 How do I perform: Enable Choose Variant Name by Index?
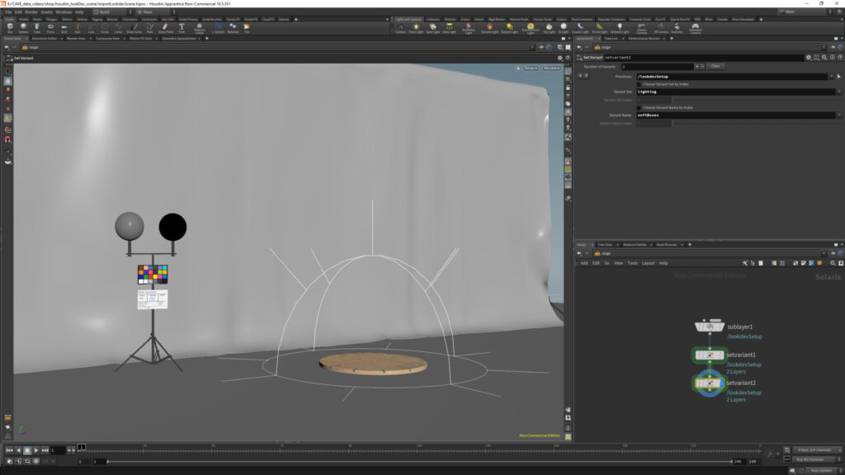click(x=640, y=108)
